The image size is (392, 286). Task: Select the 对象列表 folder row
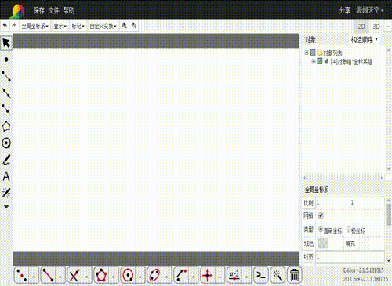(329, 52)
